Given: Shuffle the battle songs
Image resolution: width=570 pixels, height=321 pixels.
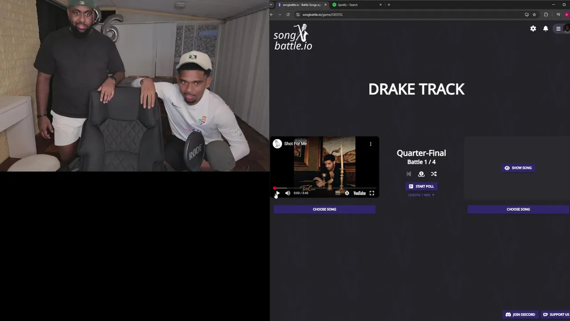Looking at the screenshot, I should 434,174.
